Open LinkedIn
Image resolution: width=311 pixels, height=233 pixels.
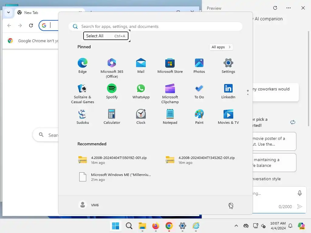coord(228,91)
